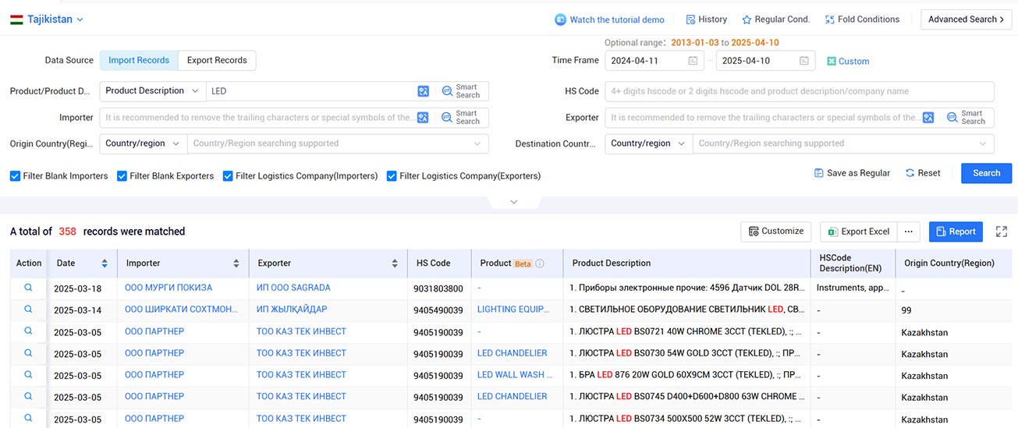Screen dimensions: 1018x428
Task: Open the more options ellipsis button
Action: pyautogui.click(x=908, y=232)
